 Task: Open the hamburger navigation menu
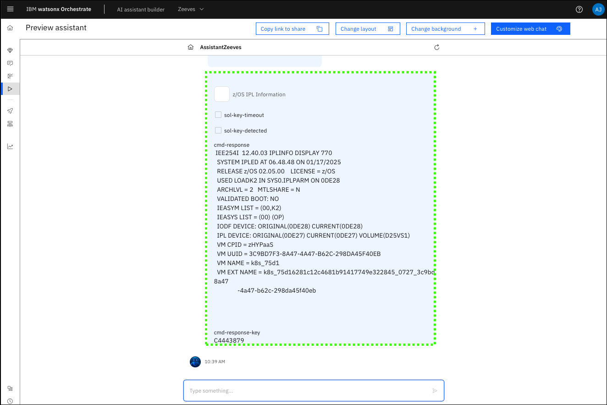(x=10, y=9)
